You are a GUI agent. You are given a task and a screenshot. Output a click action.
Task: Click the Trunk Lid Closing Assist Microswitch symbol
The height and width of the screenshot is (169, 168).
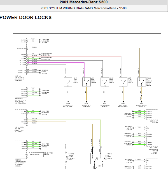(142, 82)
